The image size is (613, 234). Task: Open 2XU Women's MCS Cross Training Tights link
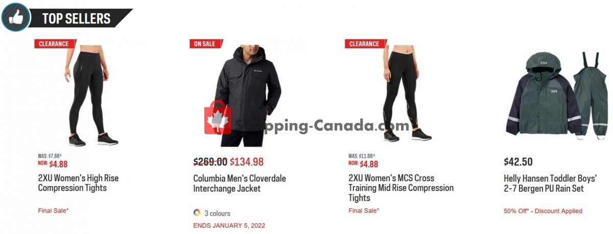coord(401,188)
